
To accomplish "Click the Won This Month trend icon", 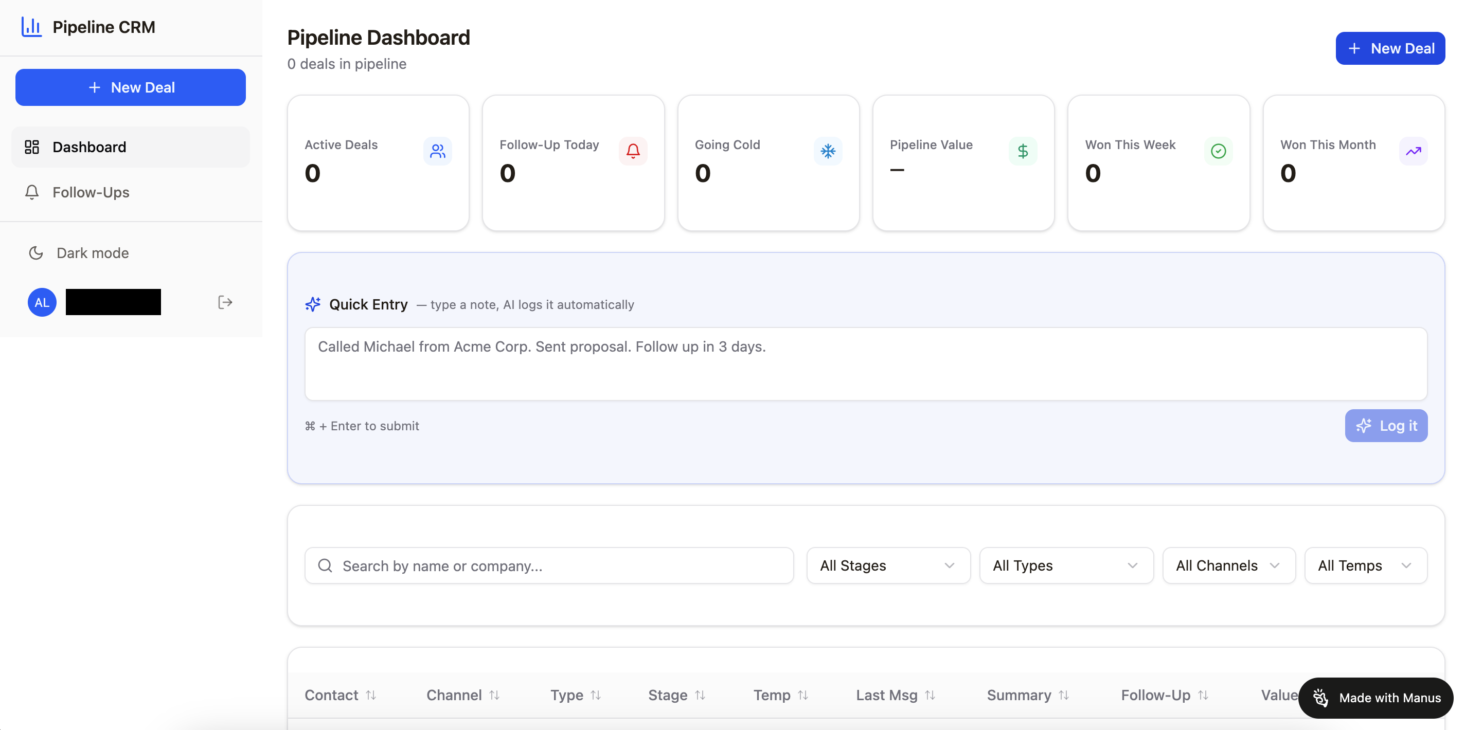I will [x=1413, y=151].
